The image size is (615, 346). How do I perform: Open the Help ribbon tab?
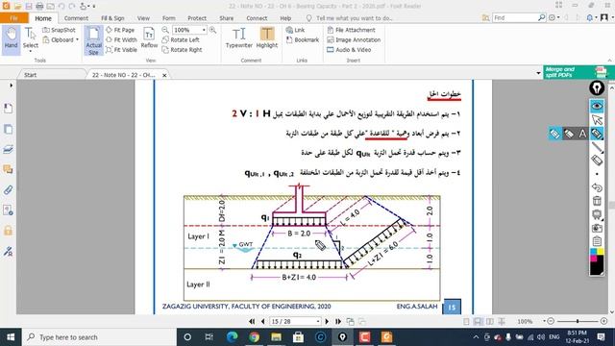(x=285, y=18)
